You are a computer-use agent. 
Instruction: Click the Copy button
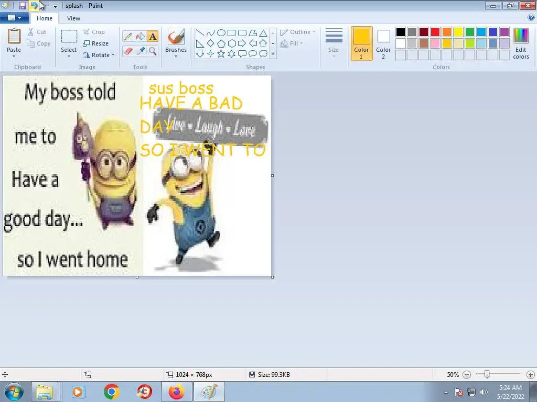[x=39, y=43]
